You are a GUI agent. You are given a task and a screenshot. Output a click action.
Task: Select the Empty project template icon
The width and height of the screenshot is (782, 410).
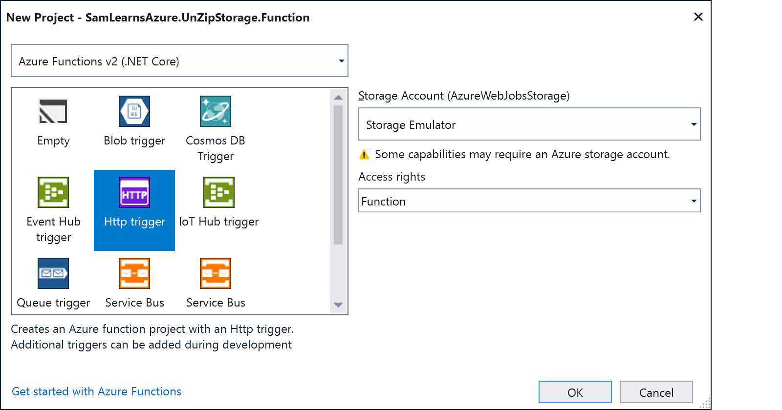53,111
